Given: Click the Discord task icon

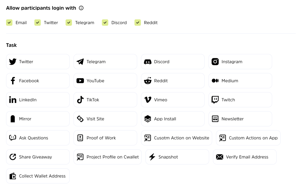Looking at the screenshot, I should pyautogui.click(x=148, y=62).
